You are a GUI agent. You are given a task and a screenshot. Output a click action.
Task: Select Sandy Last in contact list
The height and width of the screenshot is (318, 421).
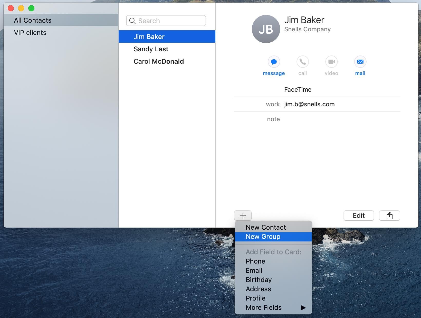(167, 49)
